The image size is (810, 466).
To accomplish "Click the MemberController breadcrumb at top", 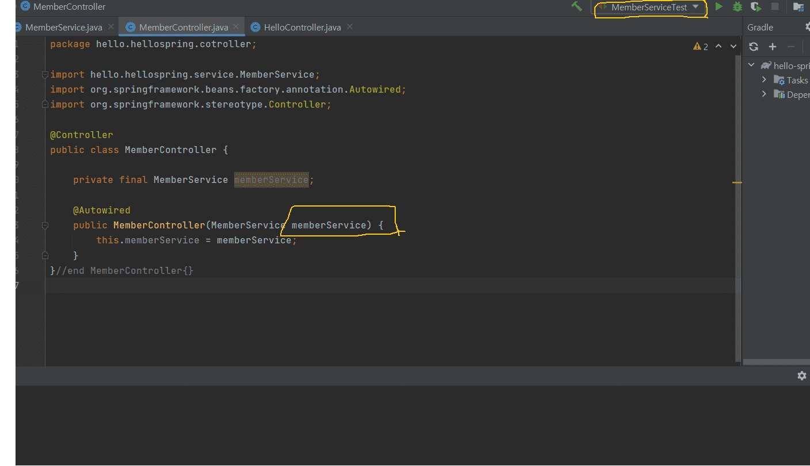I will pos(63,7).
